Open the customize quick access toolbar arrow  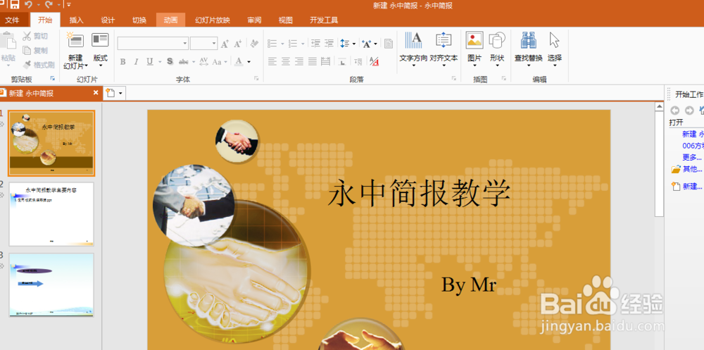tap(69, 5)
